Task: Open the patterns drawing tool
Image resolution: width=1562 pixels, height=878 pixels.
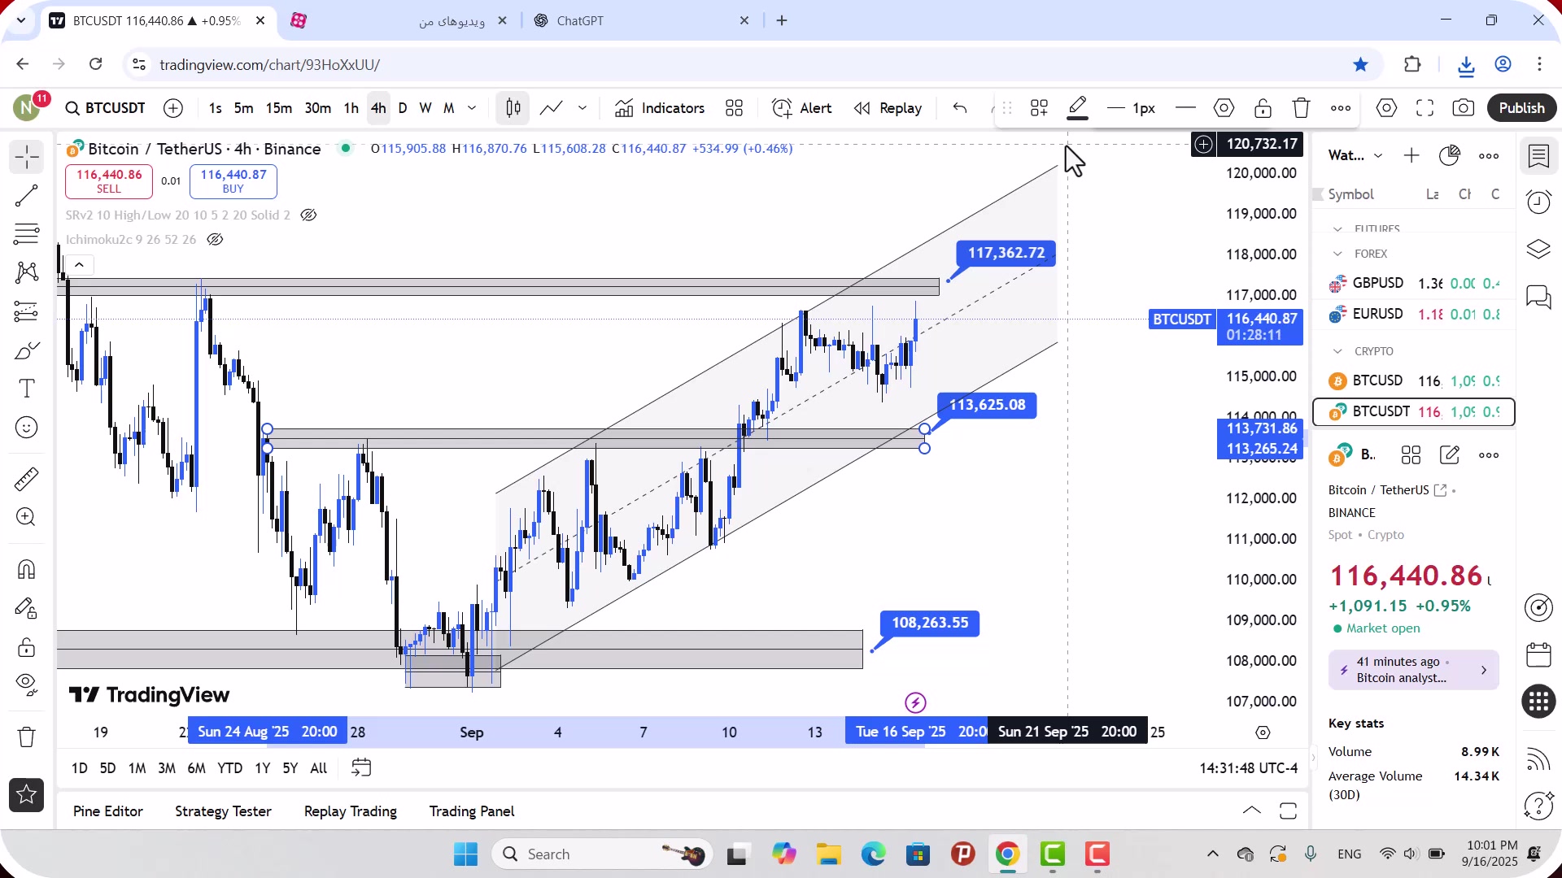Action: (x=26, y=272)
